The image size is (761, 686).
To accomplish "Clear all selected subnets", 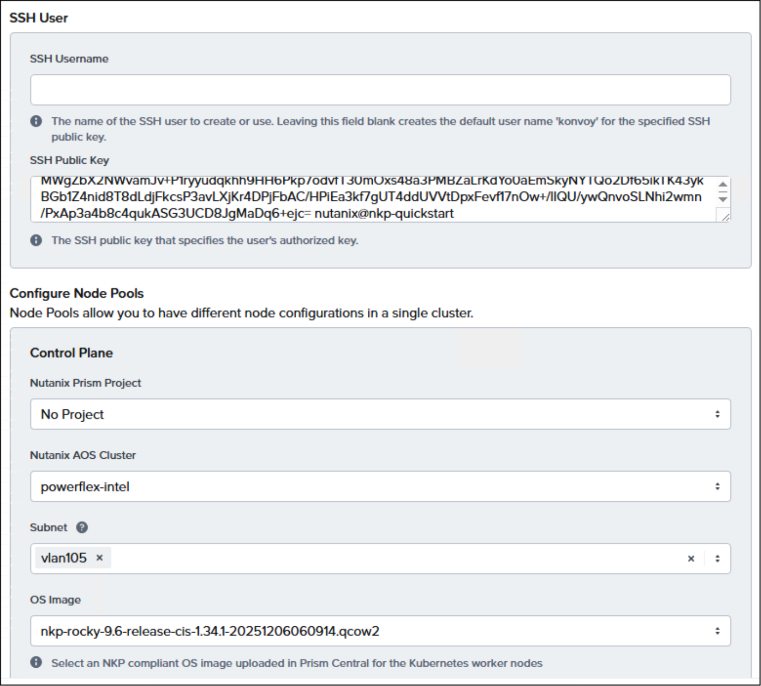I will [691, 559].
